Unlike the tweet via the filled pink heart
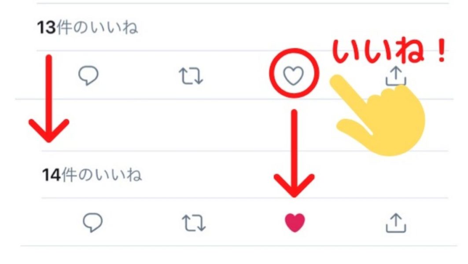 tap(295, 223)
